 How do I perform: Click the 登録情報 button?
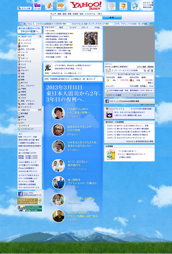tap(150, 67)
